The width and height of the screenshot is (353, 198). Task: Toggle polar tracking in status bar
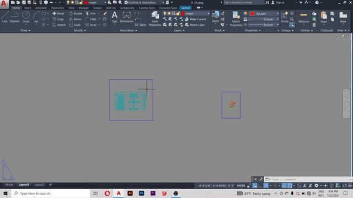[266, 186]
